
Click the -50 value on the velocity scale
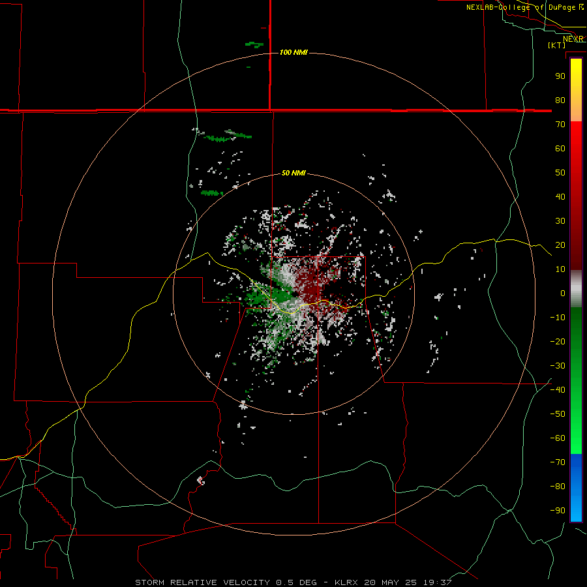click(558, 414)
